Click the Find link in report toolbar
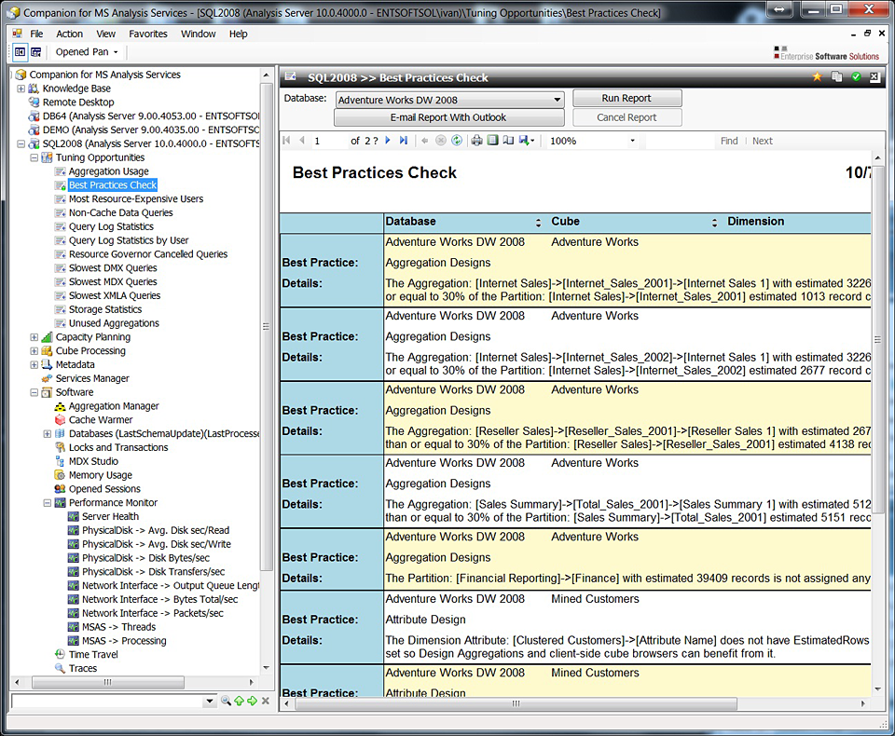Screen dimensions: 895x736 tap(729, 141)
